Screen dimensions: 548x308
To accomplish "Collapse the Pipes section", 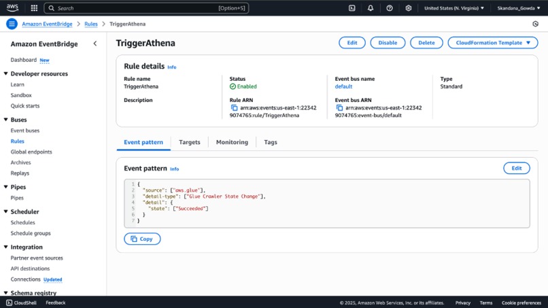I will (6, 187).
